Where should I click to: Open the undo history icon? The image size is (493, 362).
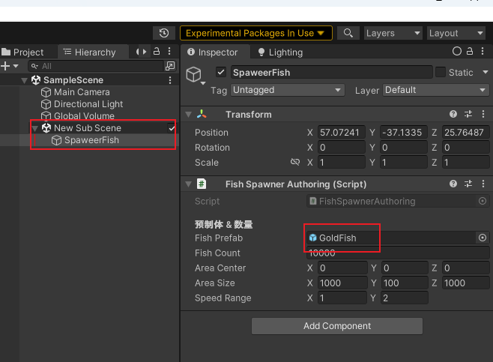point(164,33)
